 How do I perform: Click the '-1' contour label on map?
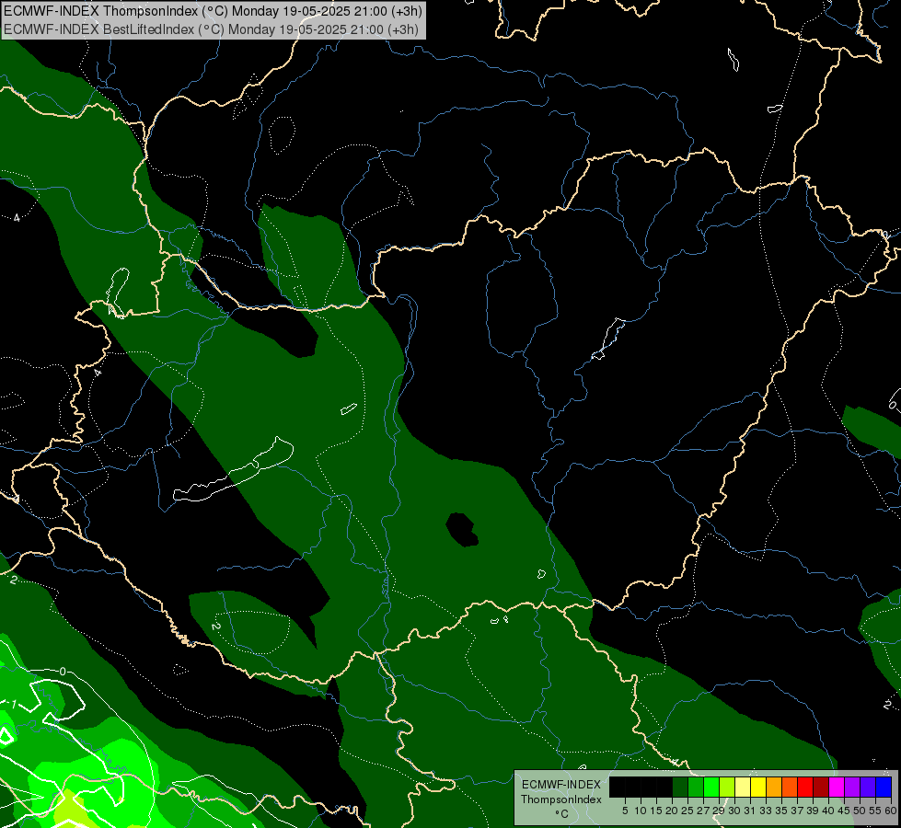click(13, 704)
